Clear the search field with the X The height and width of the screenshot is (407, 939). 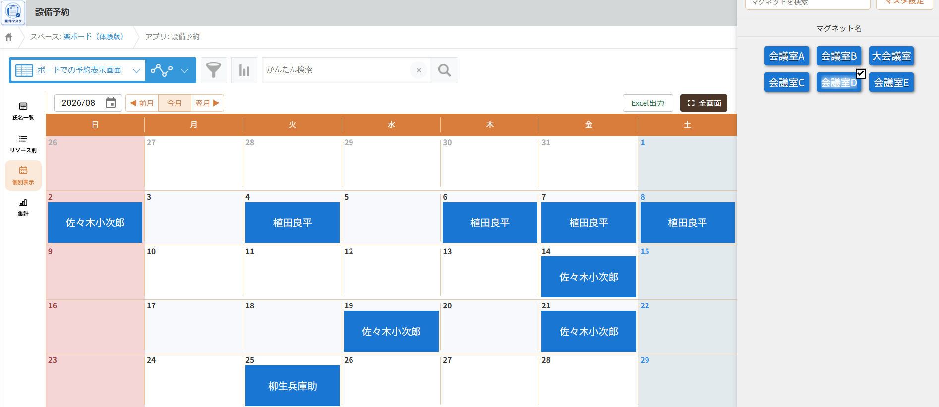(419, 70)
